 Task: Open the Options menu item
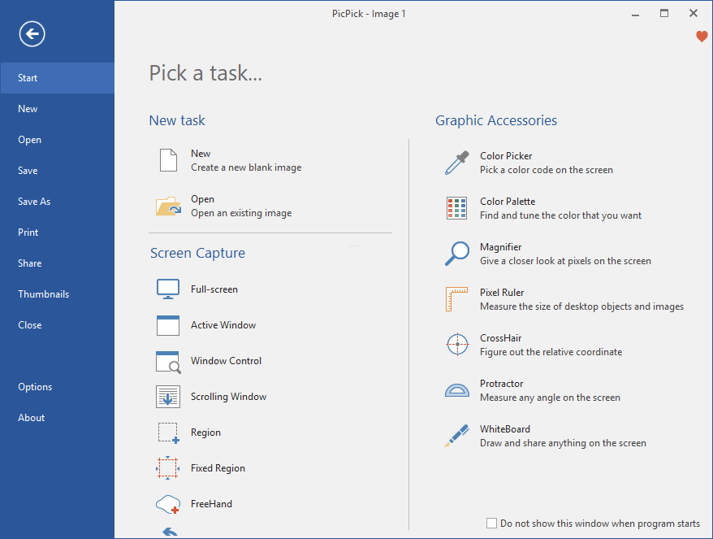pos(35,387)
